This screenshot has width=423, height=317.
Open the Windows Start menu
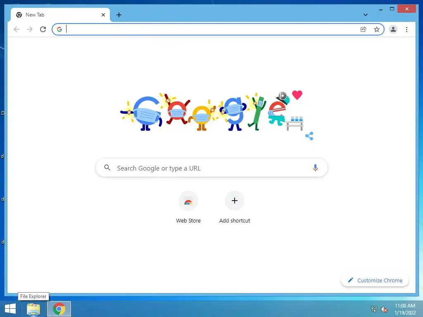pyautogui.click(x=10, y=309)
